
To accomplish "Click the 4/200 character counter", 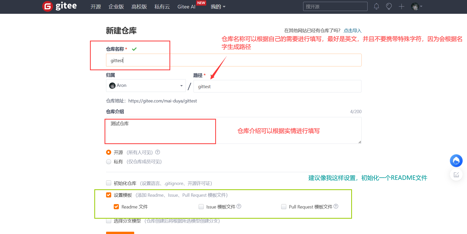I will [x=356, y=112].
